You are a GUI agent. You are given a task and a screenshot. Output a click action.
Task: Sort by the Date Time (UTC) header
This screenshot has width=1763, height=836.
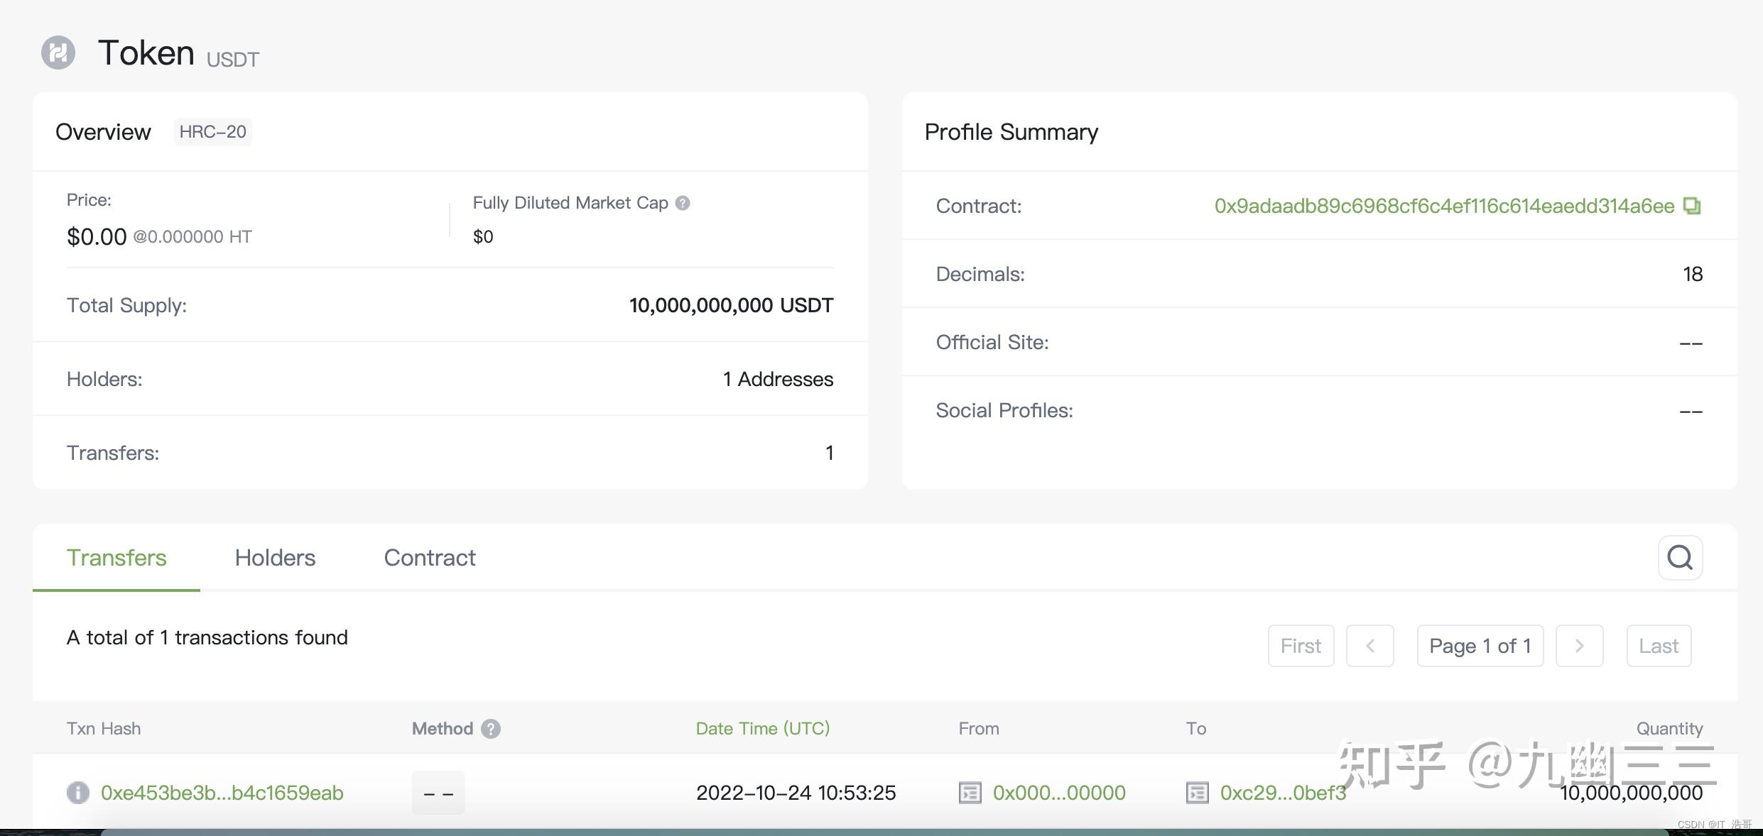point(762,729)
